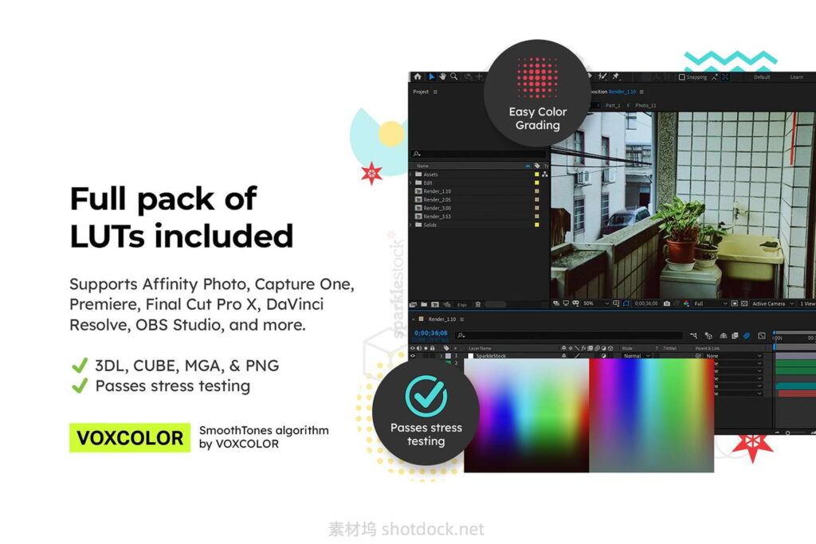Open the Graph Editor
The width and height of the screenshot is (816, 544).
point(761,336)
